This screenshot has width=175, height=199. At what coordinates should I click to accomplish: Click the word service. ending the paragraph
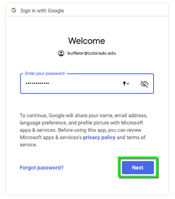click(28, 145)
